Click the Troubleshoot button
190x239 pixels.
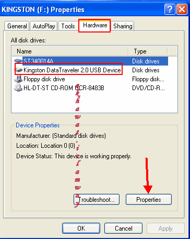tap(97, 200)
